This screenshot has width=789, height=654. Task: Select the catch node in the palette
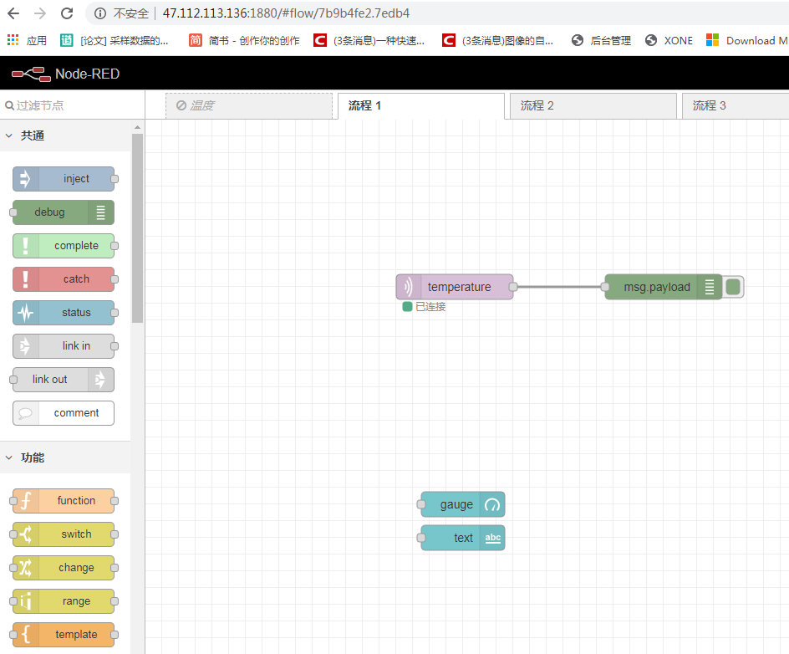click(63, 278)
